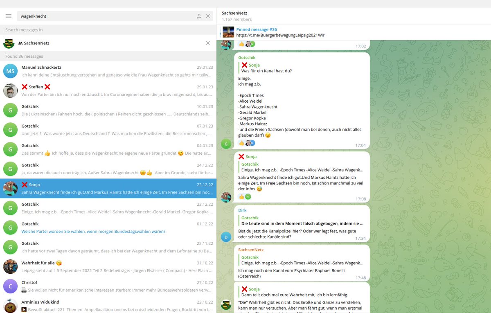The height and width of the screenshot is (313, 491).
Task: Click SachsenNetz sender name at 17:48 message
Action: click(x=251, y=250)
